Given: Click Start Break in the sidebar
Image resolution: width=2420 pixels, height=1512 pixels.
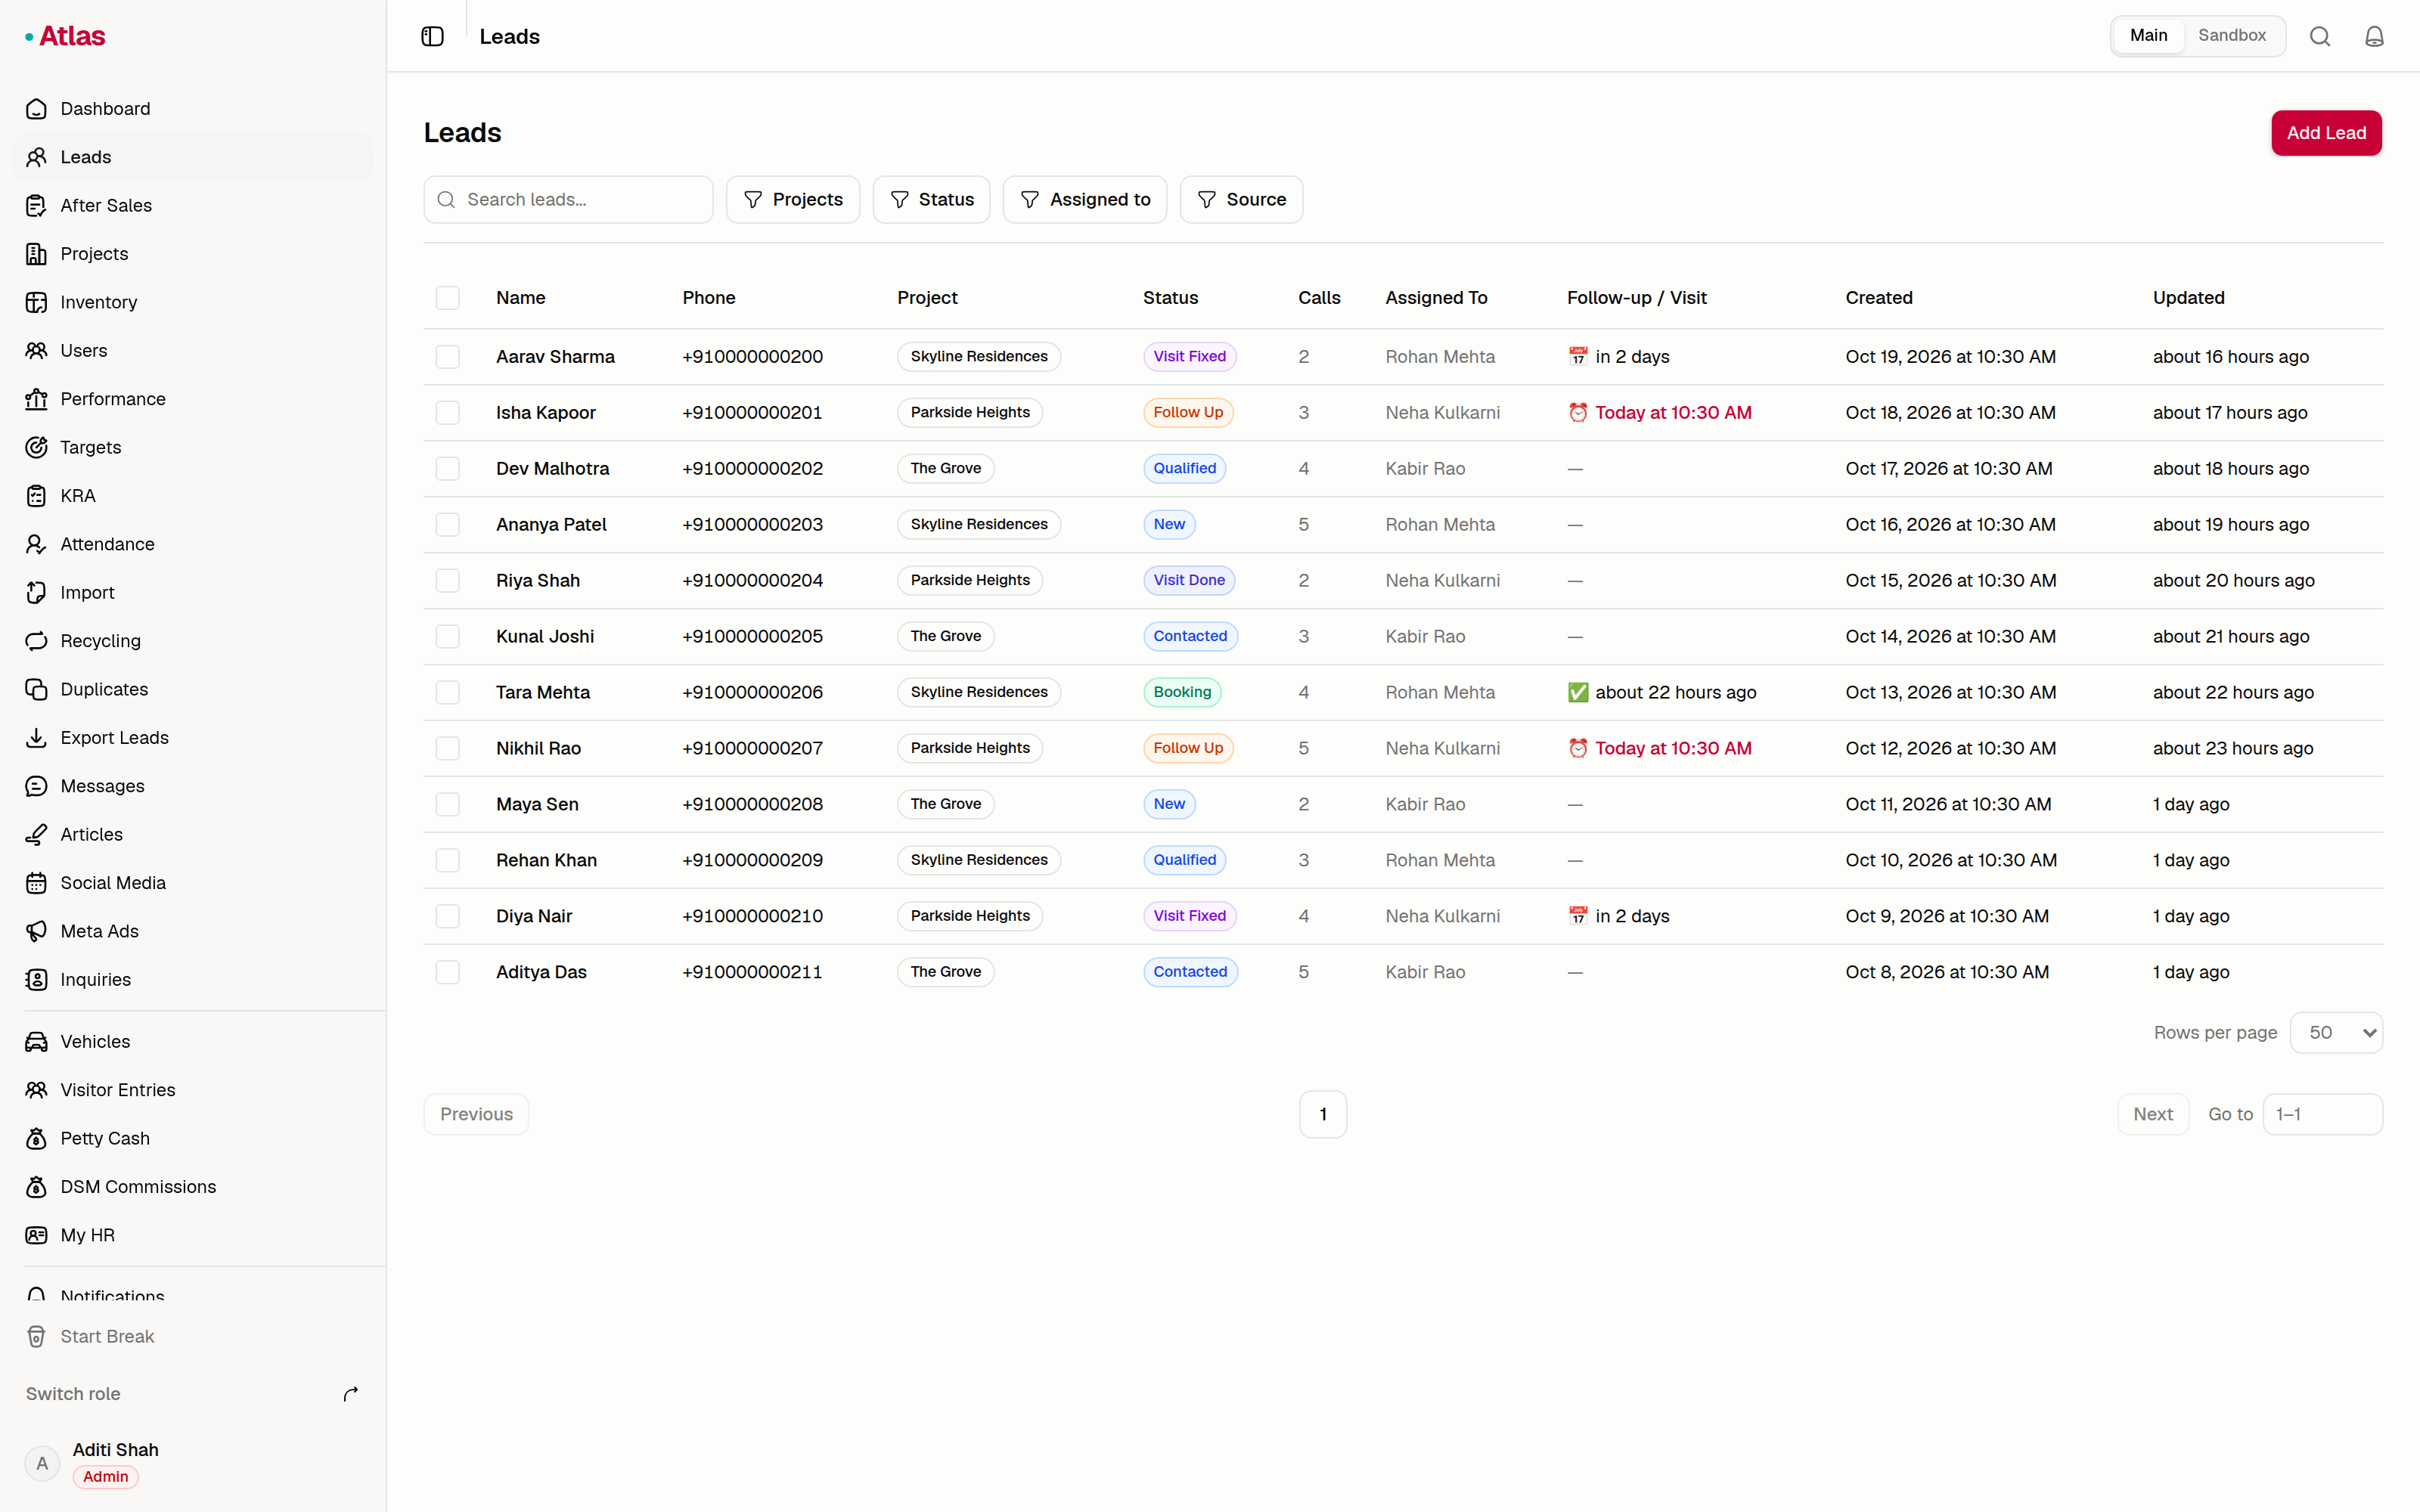Looking at the screenshot, I should [193, 1336].
